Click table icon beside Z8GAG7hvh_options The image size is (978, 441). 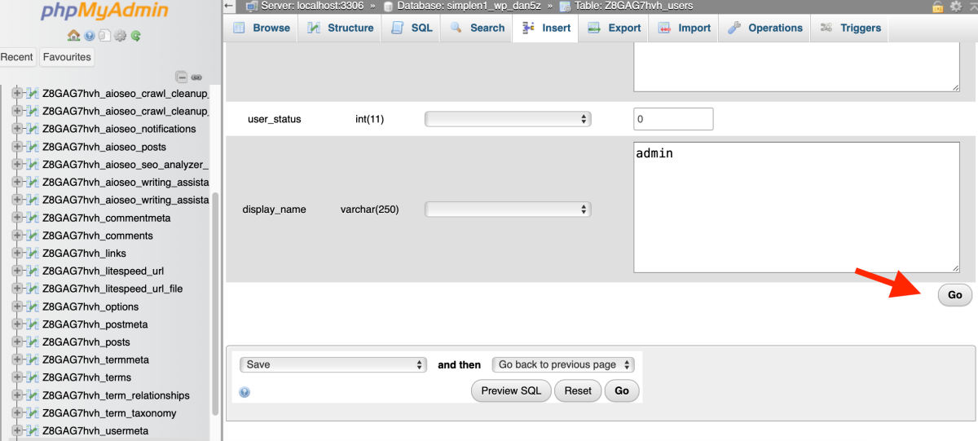tap(33, 306)
